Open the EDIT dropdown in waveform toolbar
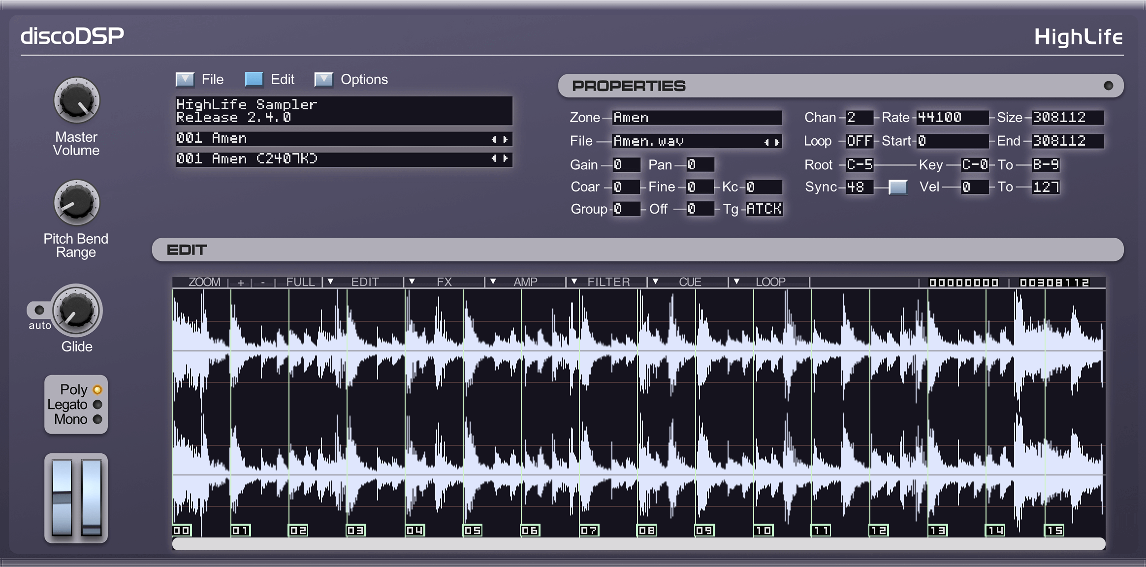Screen dimensions: 1146x567 pyautogui.click(x=363, y=283)
